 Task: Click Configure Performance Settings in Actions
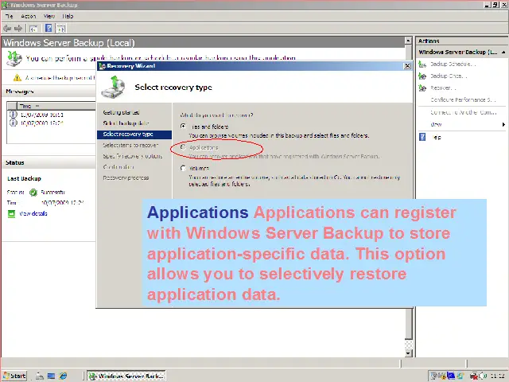click(x=463, y=99)
